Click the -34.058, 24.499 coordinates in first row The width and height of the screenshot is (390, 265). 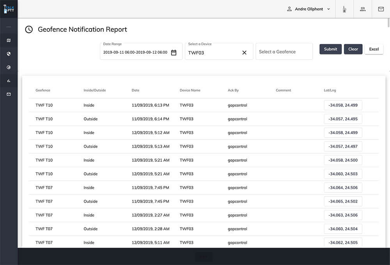point(343,105)
